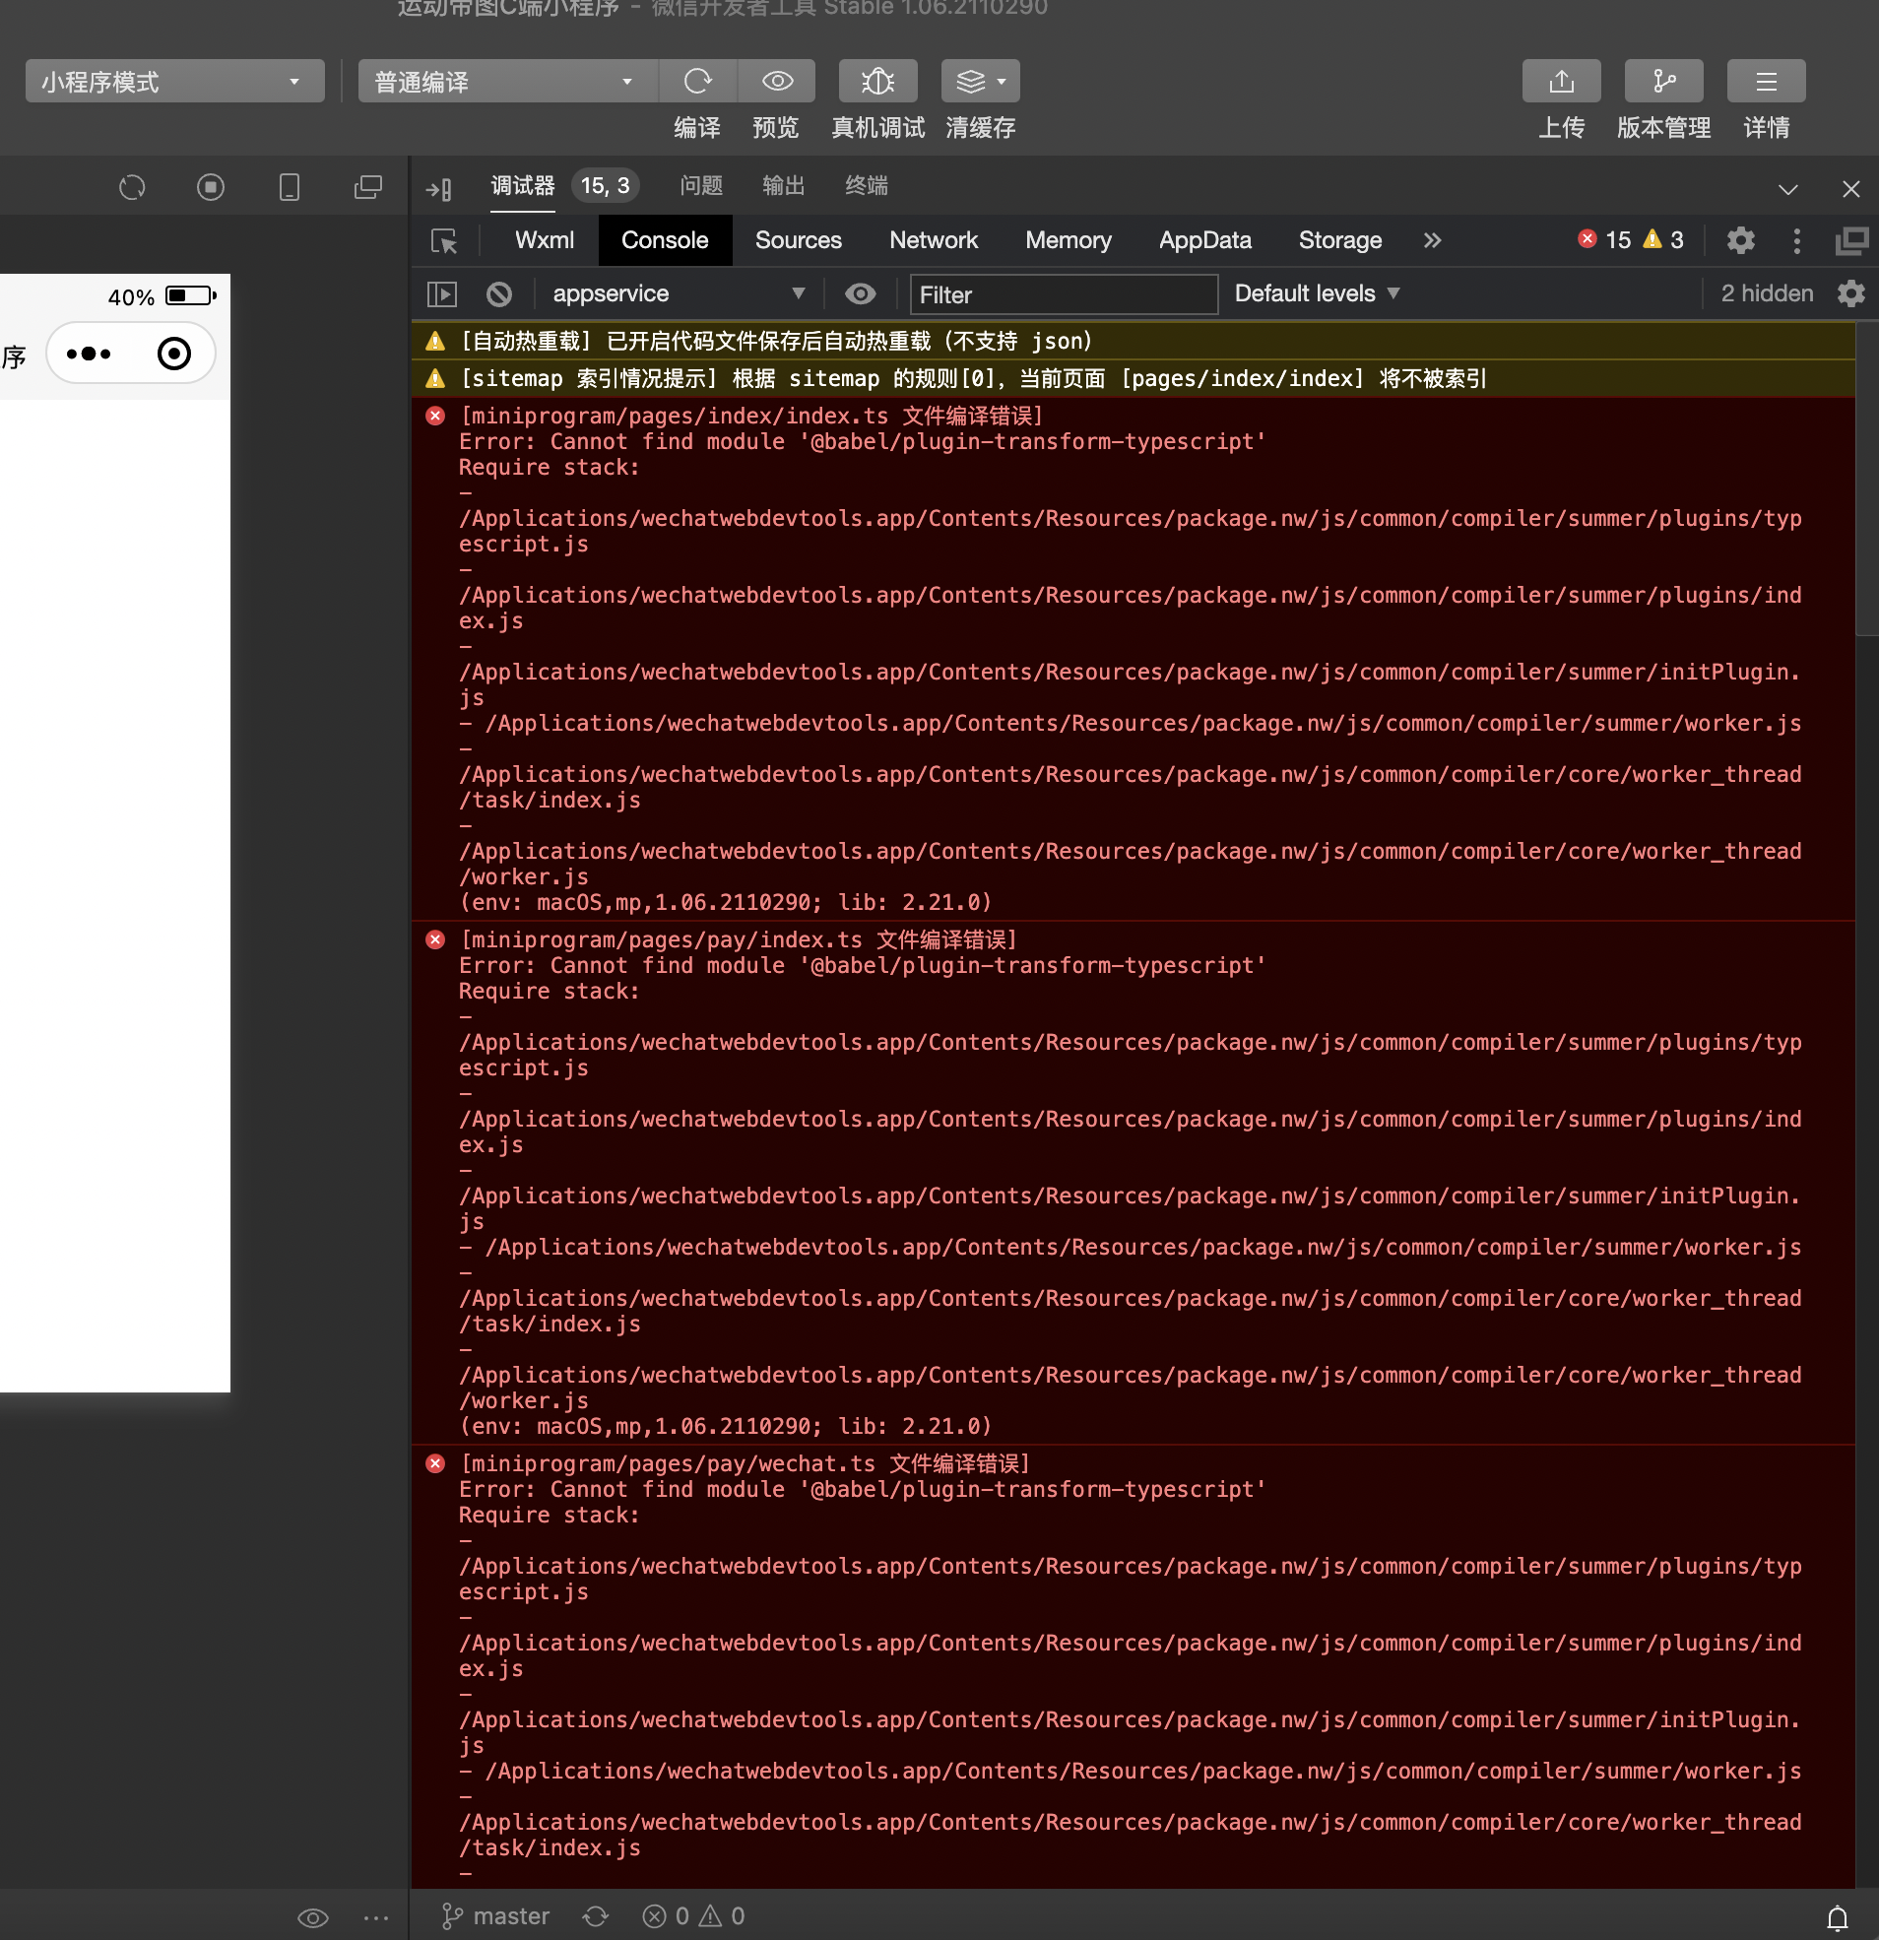Click the status bar errors and warnings count
This screenshot has height=1940, width=1879.
coord(693,1916)
